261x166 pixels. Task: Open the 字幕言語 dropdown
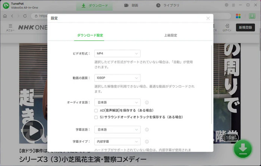[117, 129]
